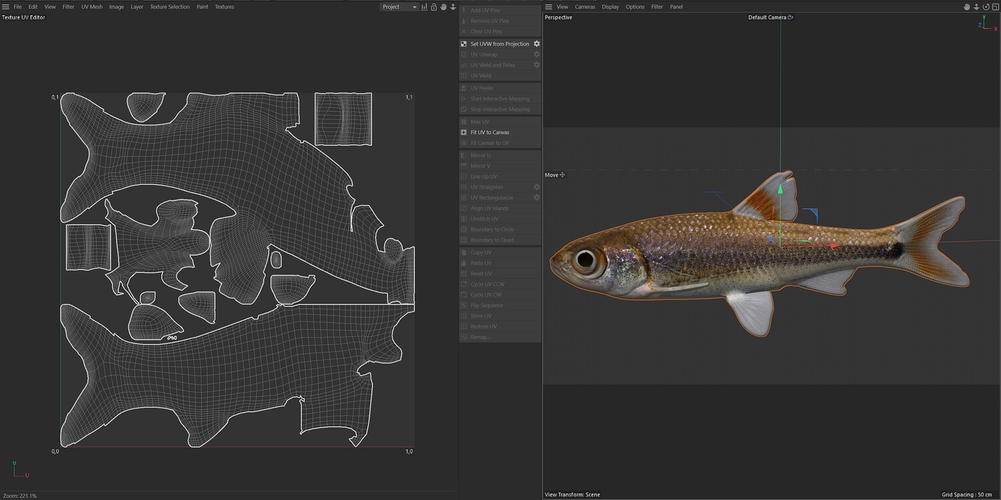Screen dimensions: 1001x500
Task: Open the Display menu
Action: click(x=611, y=7)
